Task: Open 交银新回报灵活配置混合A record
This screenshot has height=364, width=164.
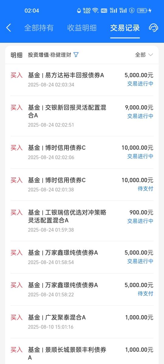Action: click(x=82, y=116)
